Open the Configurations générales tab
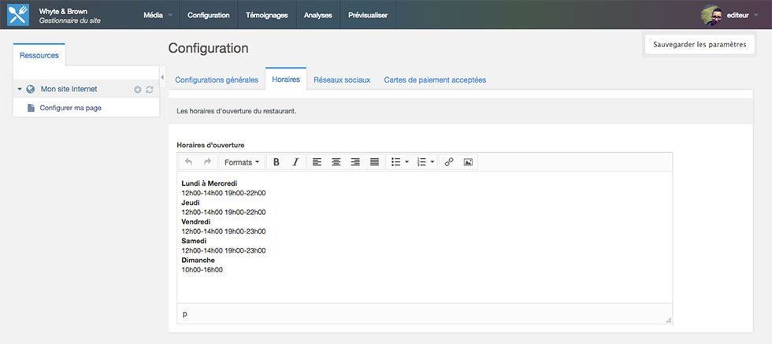The width and height of the screenshot is (772, 344). click(216, 80)
